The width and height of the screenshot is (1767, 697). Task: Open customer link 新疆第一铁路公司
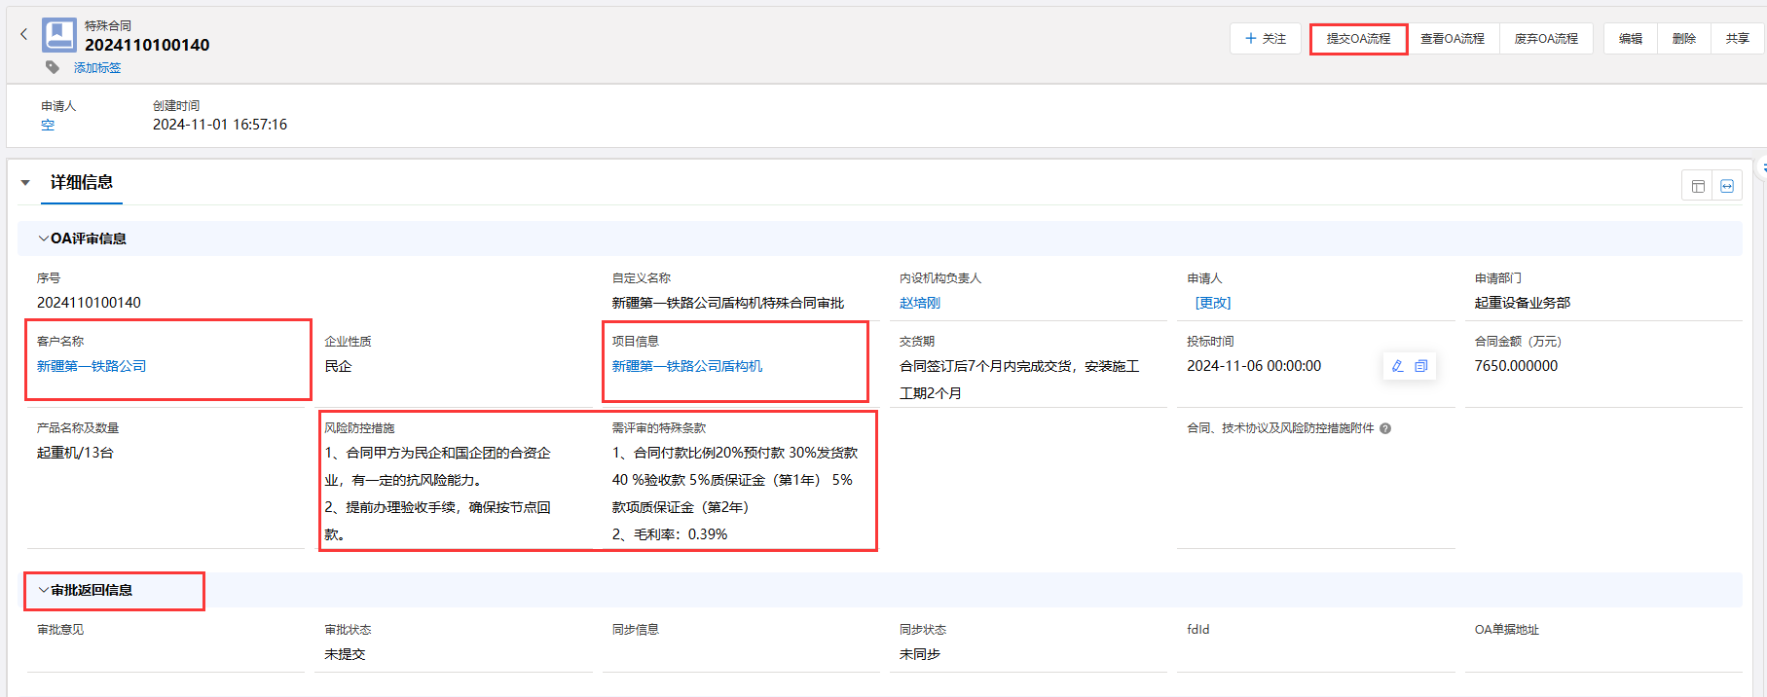(x=92, y=366)
